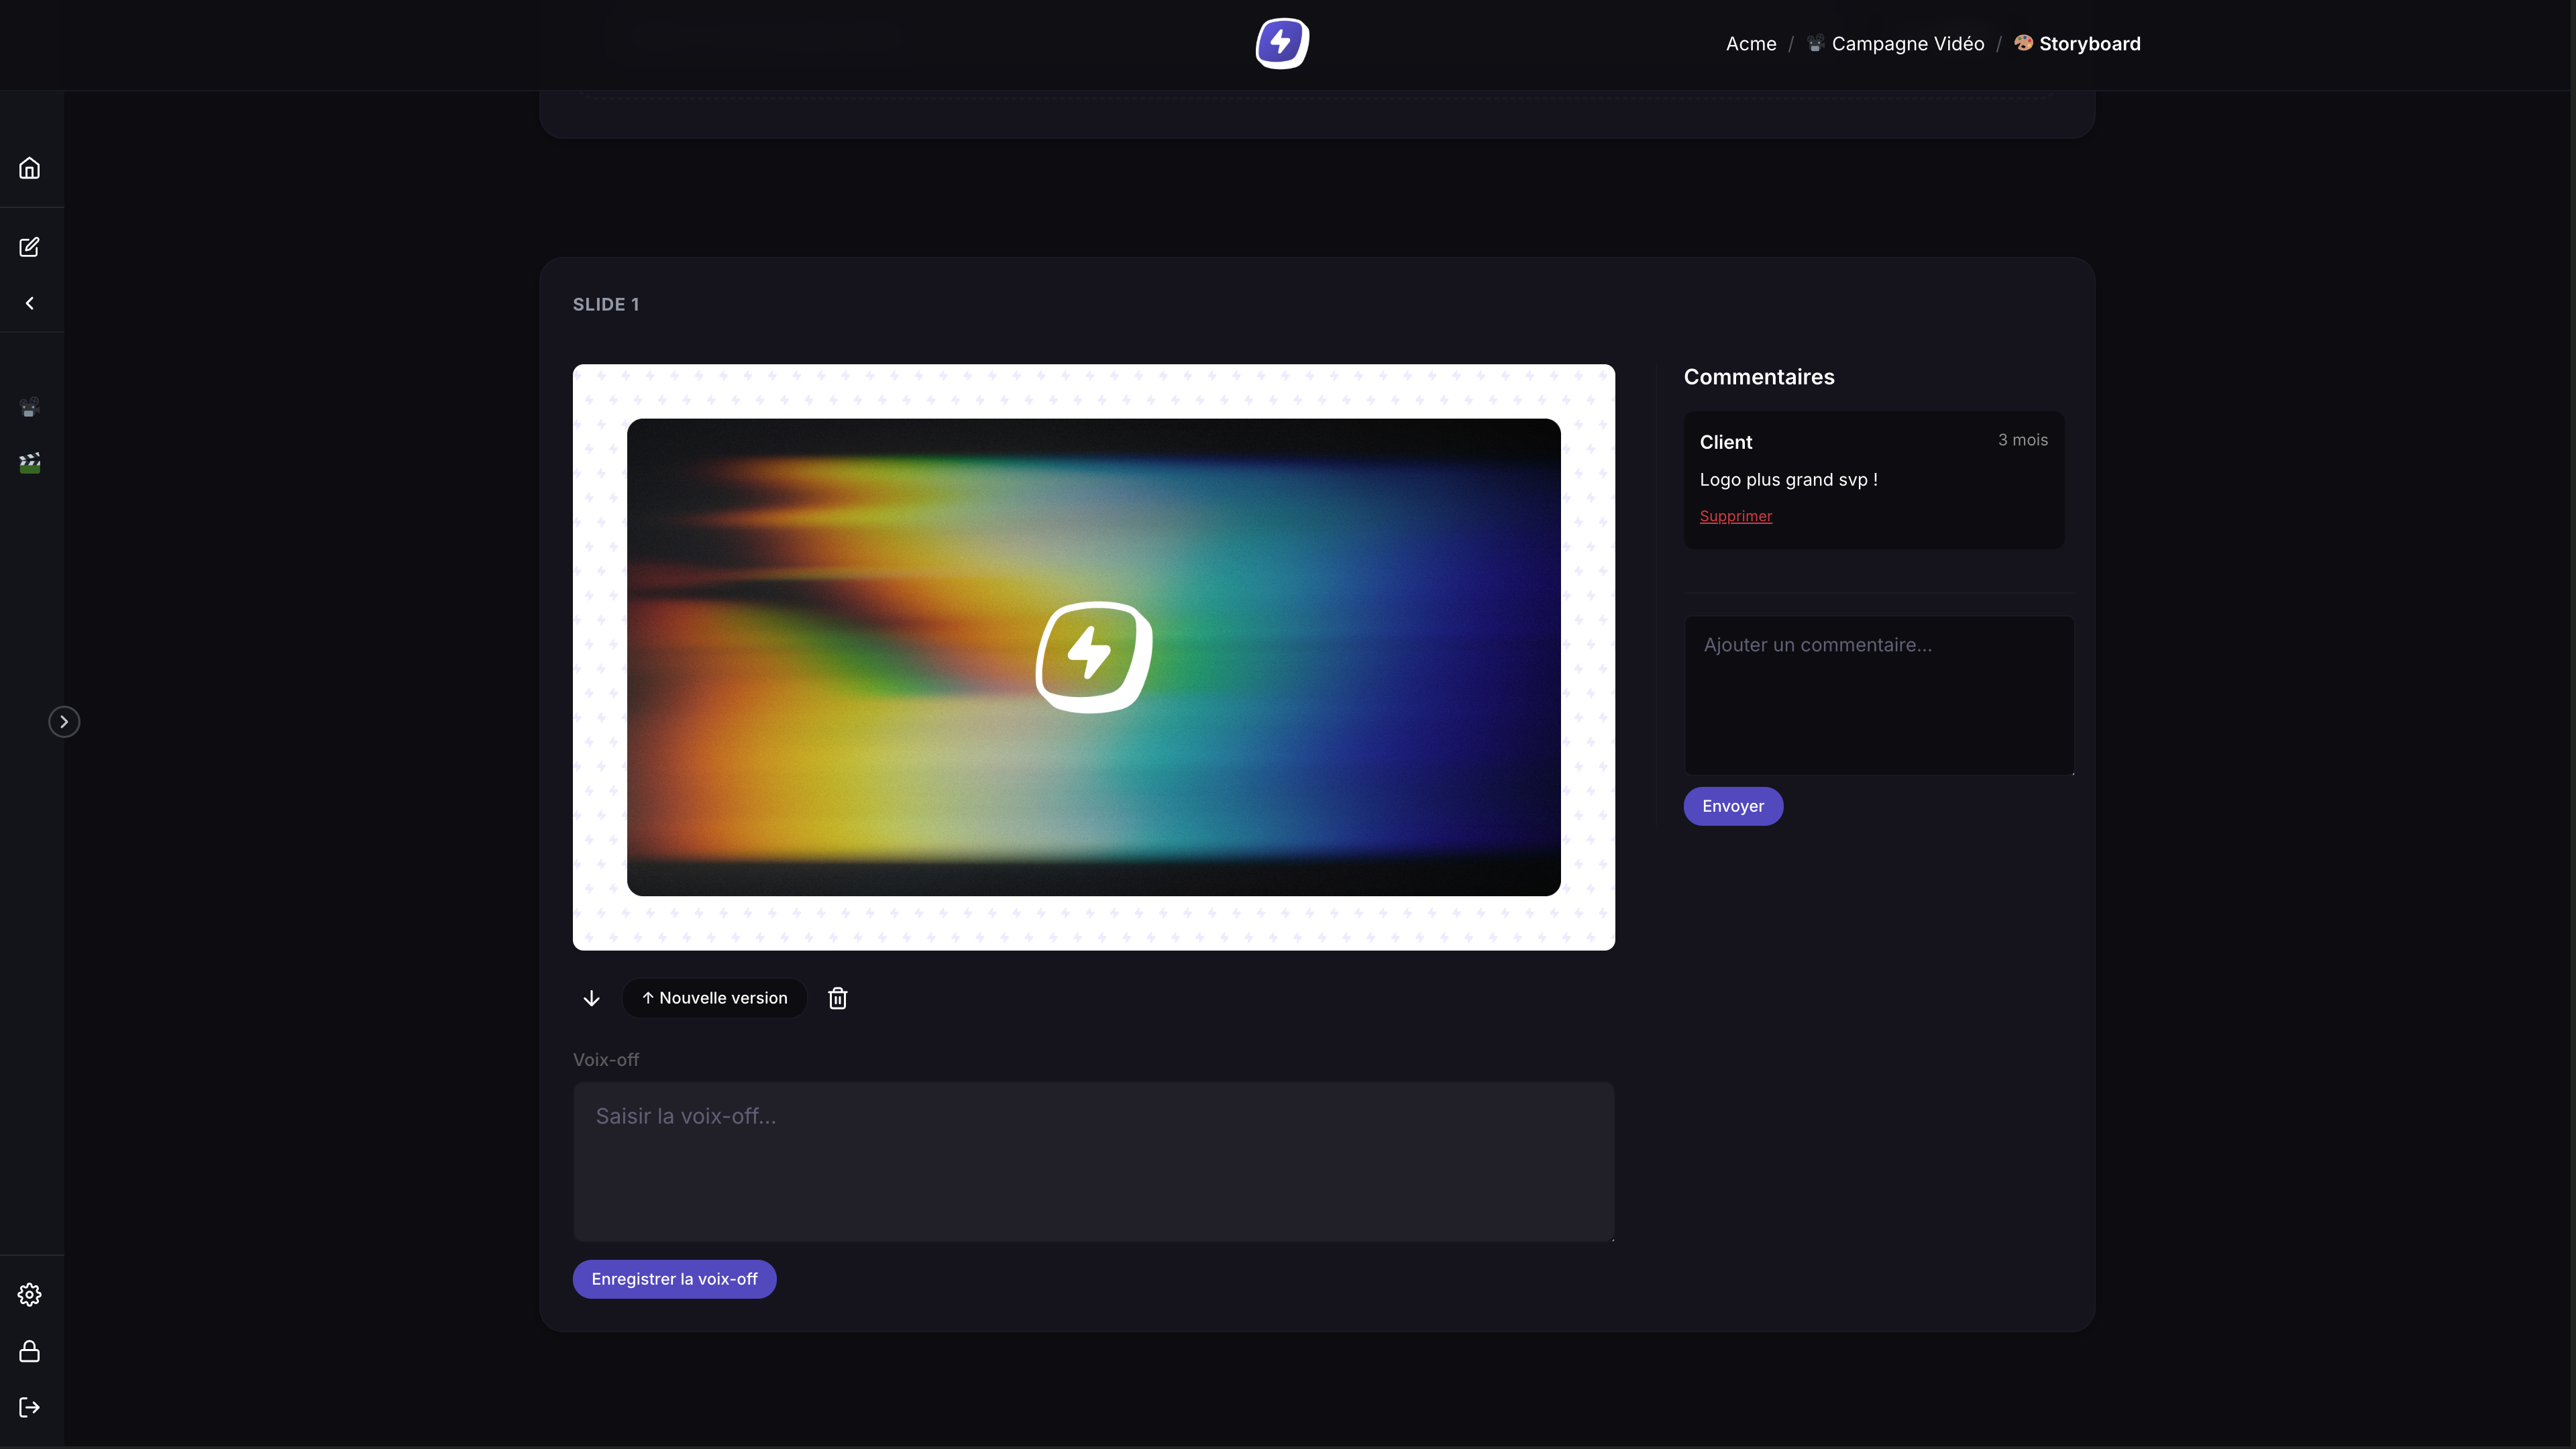This screenshot has height=1449, width=2576.
Task: Click the logout icon at sidebar bottom
Action: pos(30,1407)
